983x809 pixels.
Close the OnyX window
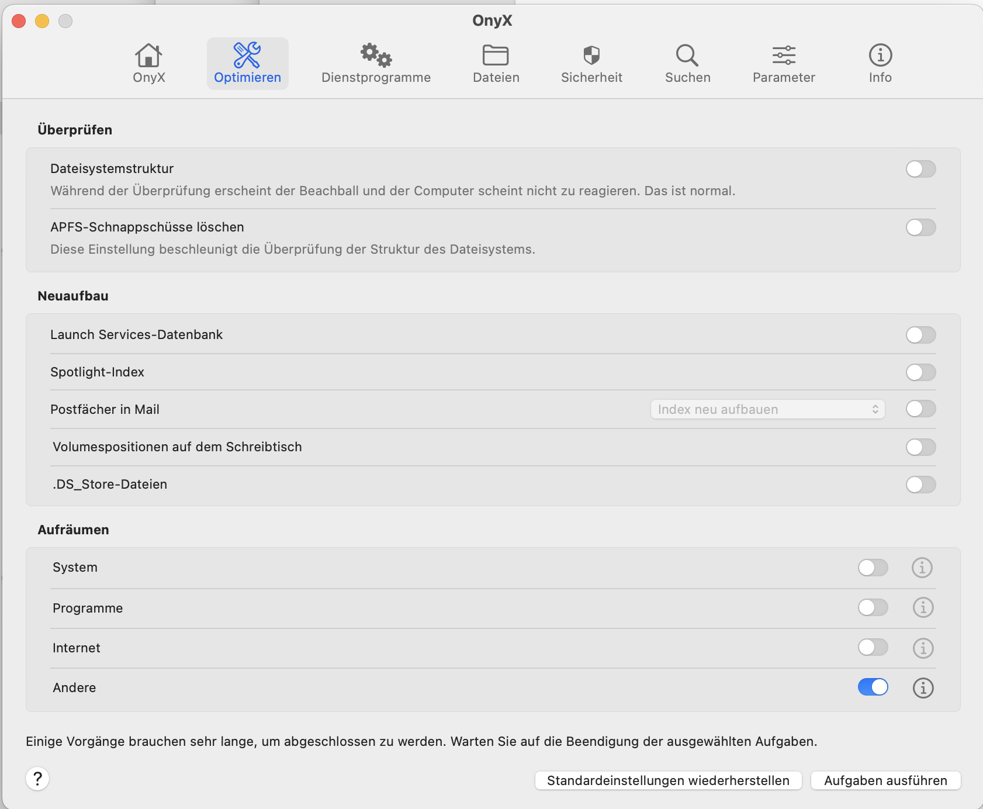tap(19, 21)
